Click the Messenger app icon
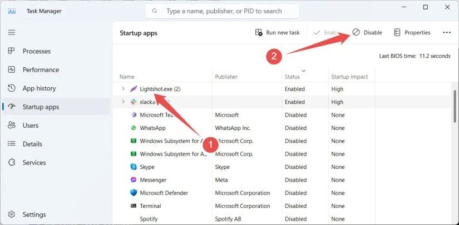The image size is (459, 225). tap(134, 180)
